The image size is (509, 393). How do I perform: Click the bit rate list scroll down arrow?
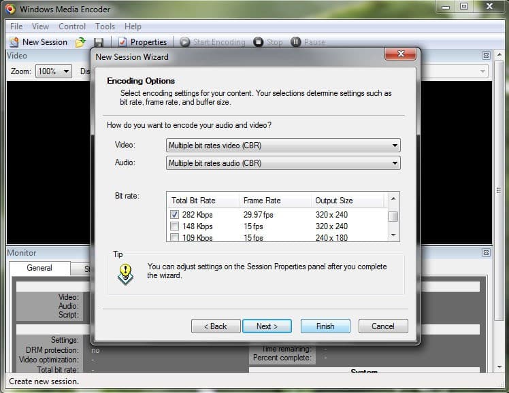(x=393, y=235)
